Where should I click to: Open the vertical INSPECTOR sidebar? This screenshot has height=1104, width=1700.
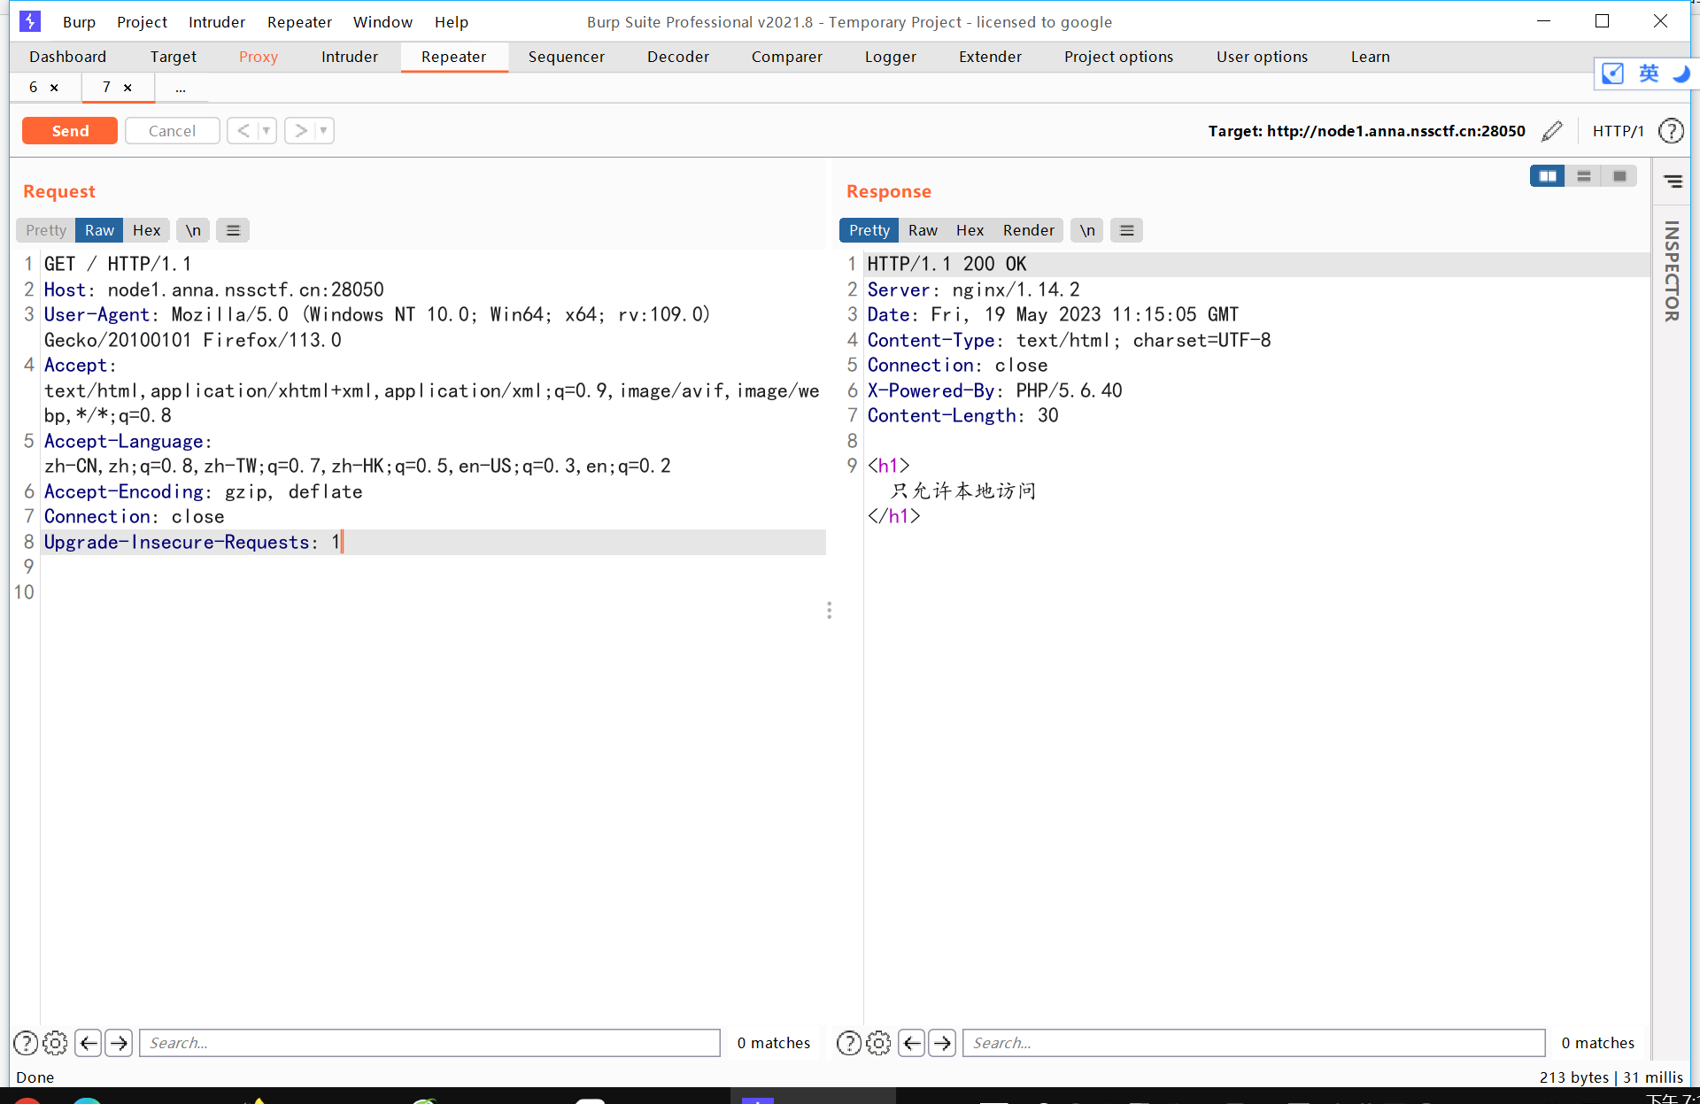[1672, 271]
